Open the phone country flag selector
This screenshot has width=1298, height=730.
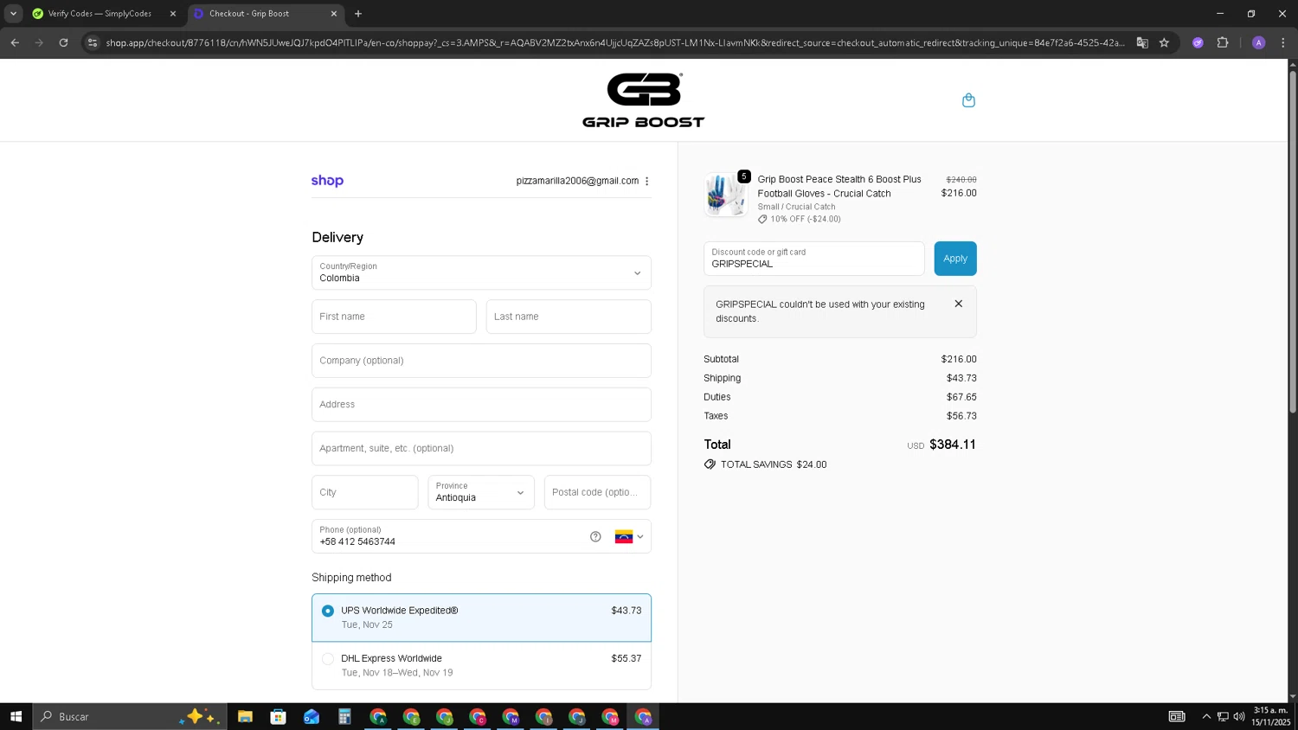629,536
